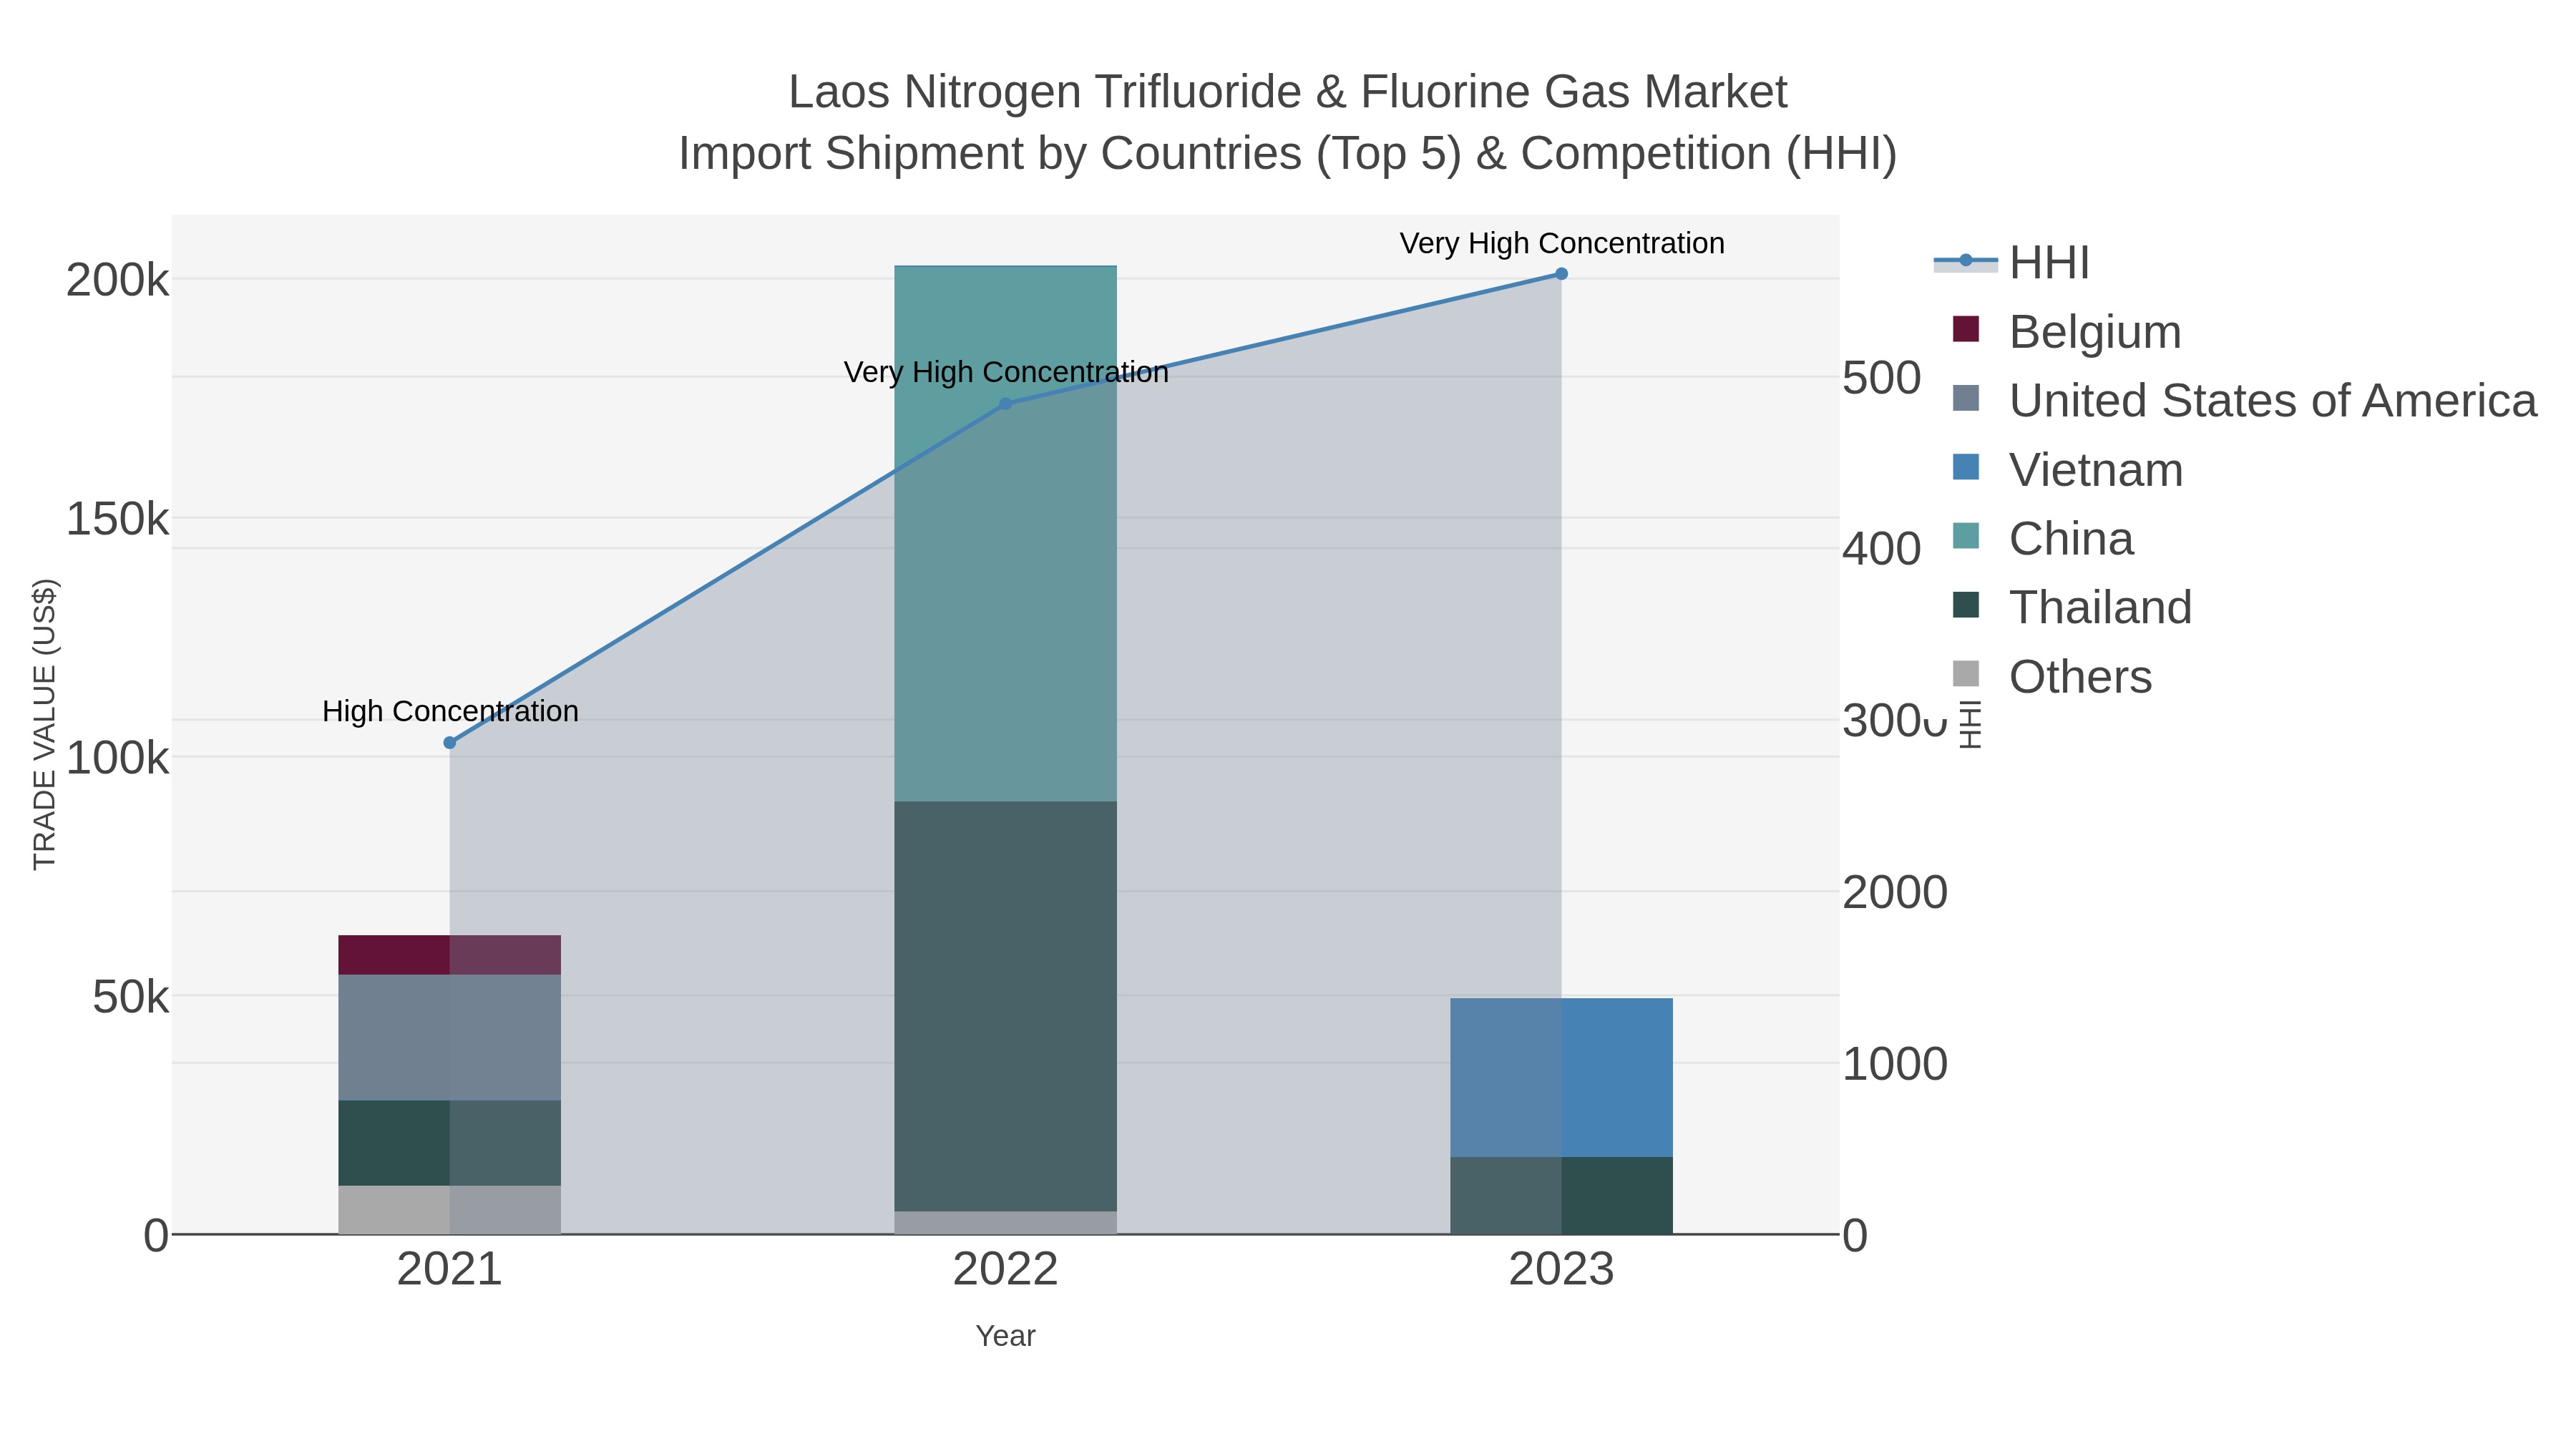The image size is (2576, 1449).
Task: Click the 50k trade value tick
Action: pyautogui.click(x=131, y=997)
